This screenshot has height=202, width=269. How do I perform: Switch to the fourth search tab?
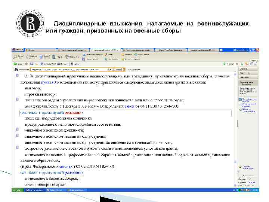point(138,50)
